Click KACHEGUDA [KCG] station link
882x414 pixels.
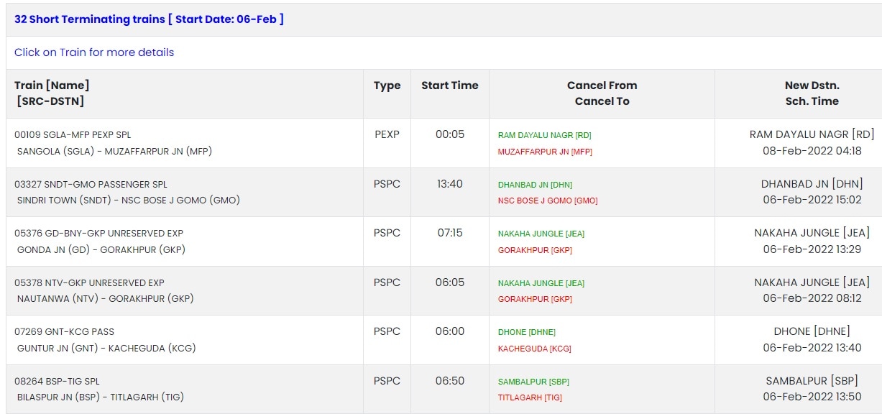(x=534, y=348)
